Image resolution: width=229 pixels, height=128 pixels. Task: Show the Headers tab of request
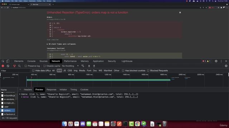pos(28,90)
